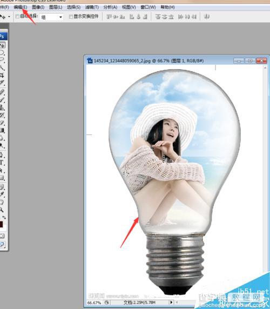Change the screen mode button

coord(2,244)
